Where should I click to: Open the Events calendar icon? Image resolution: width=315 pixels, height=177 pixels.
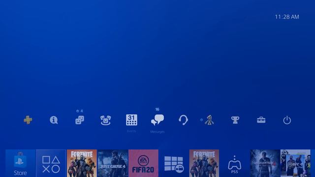[131, 120]
